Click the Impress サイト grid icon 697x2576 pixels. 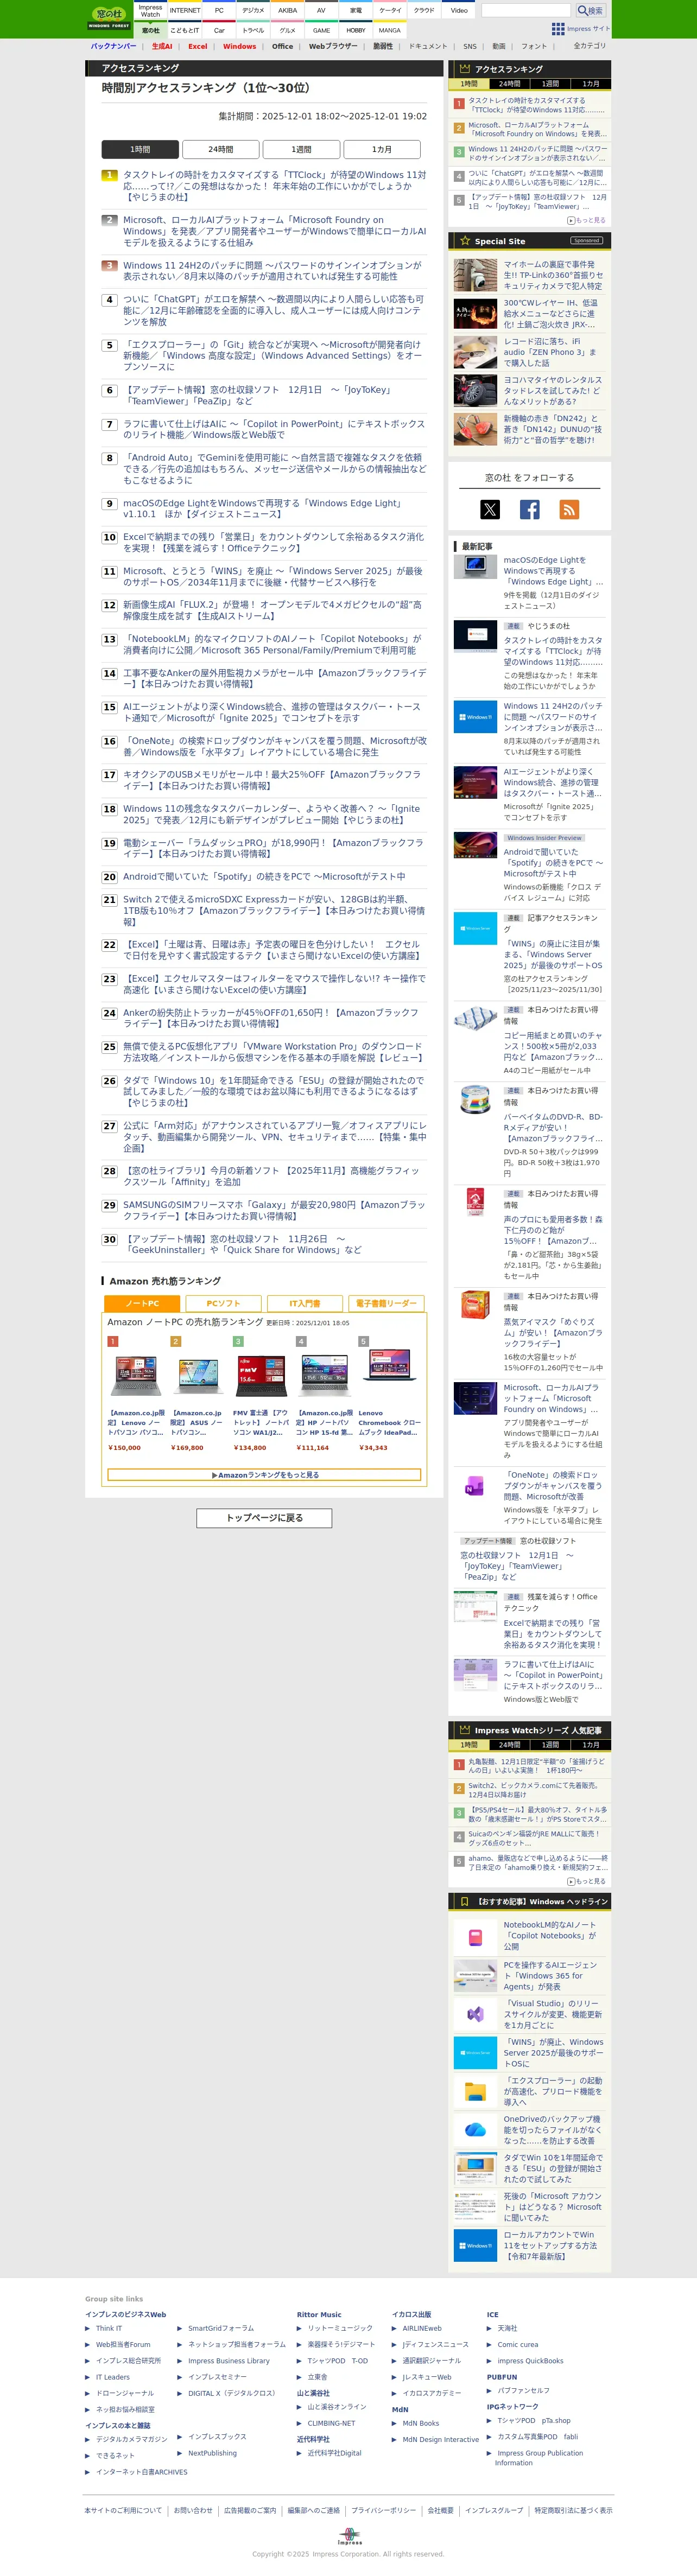point(558,29)
